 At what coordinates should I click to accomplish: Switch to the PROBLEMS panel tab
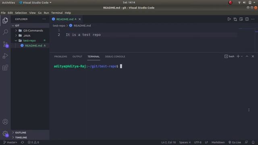[60, 56]
